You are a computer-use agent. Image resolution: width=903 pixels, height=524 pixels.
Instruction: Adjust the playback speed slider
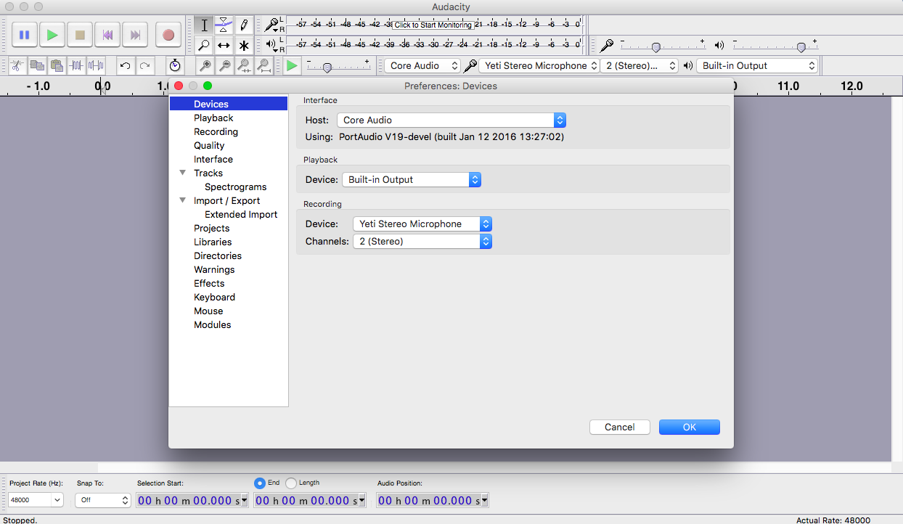click(338, 66)
